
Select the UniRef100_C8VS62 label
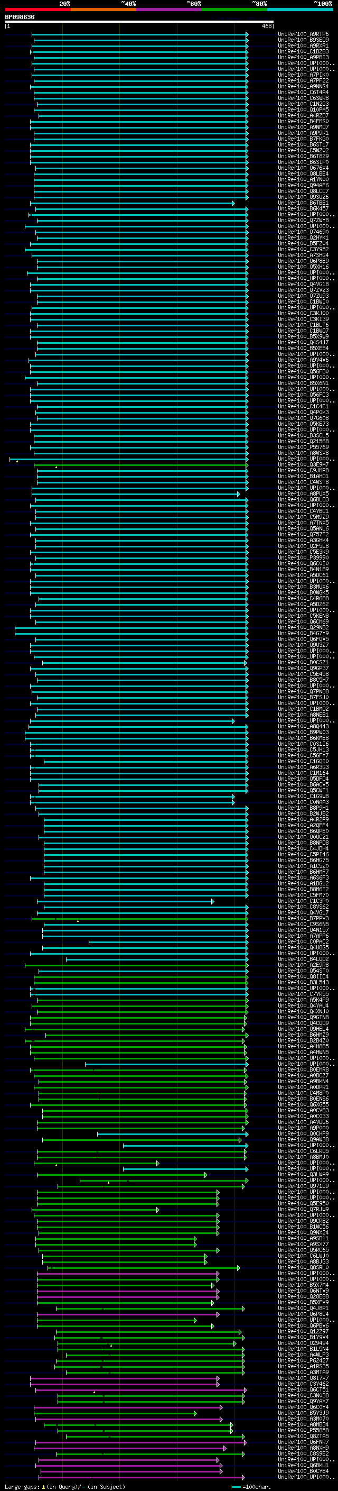pyautogui.click(x=303, y=907)
